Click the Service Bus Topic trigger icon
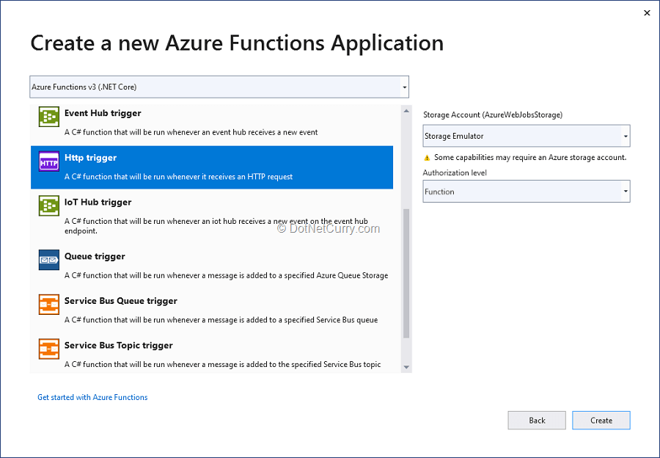This screenshot has height=458, width=660. pos(49,349)
